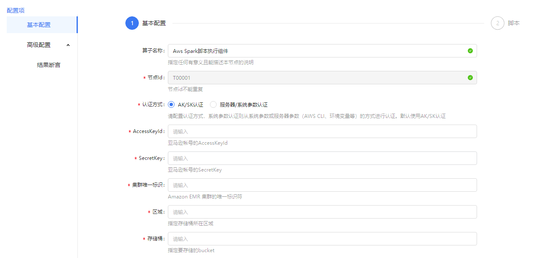This screenshot has width=541, height=258.
Task: Click the 存储桶 bucket input field
Action: (322, 239)
